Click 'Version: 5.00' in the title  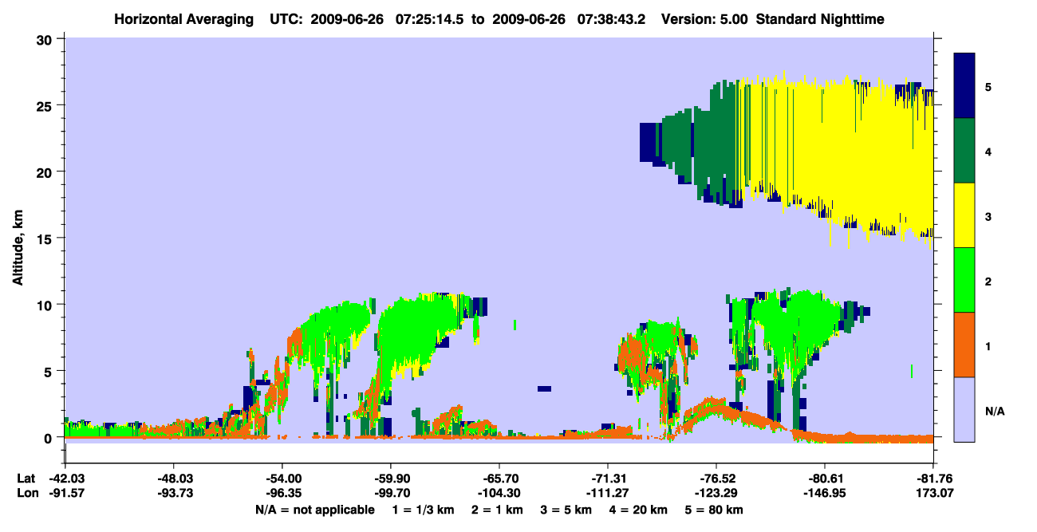pos(704,18)
